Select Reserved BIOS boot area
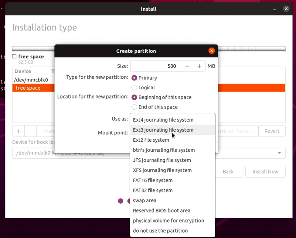 [172, 211]
